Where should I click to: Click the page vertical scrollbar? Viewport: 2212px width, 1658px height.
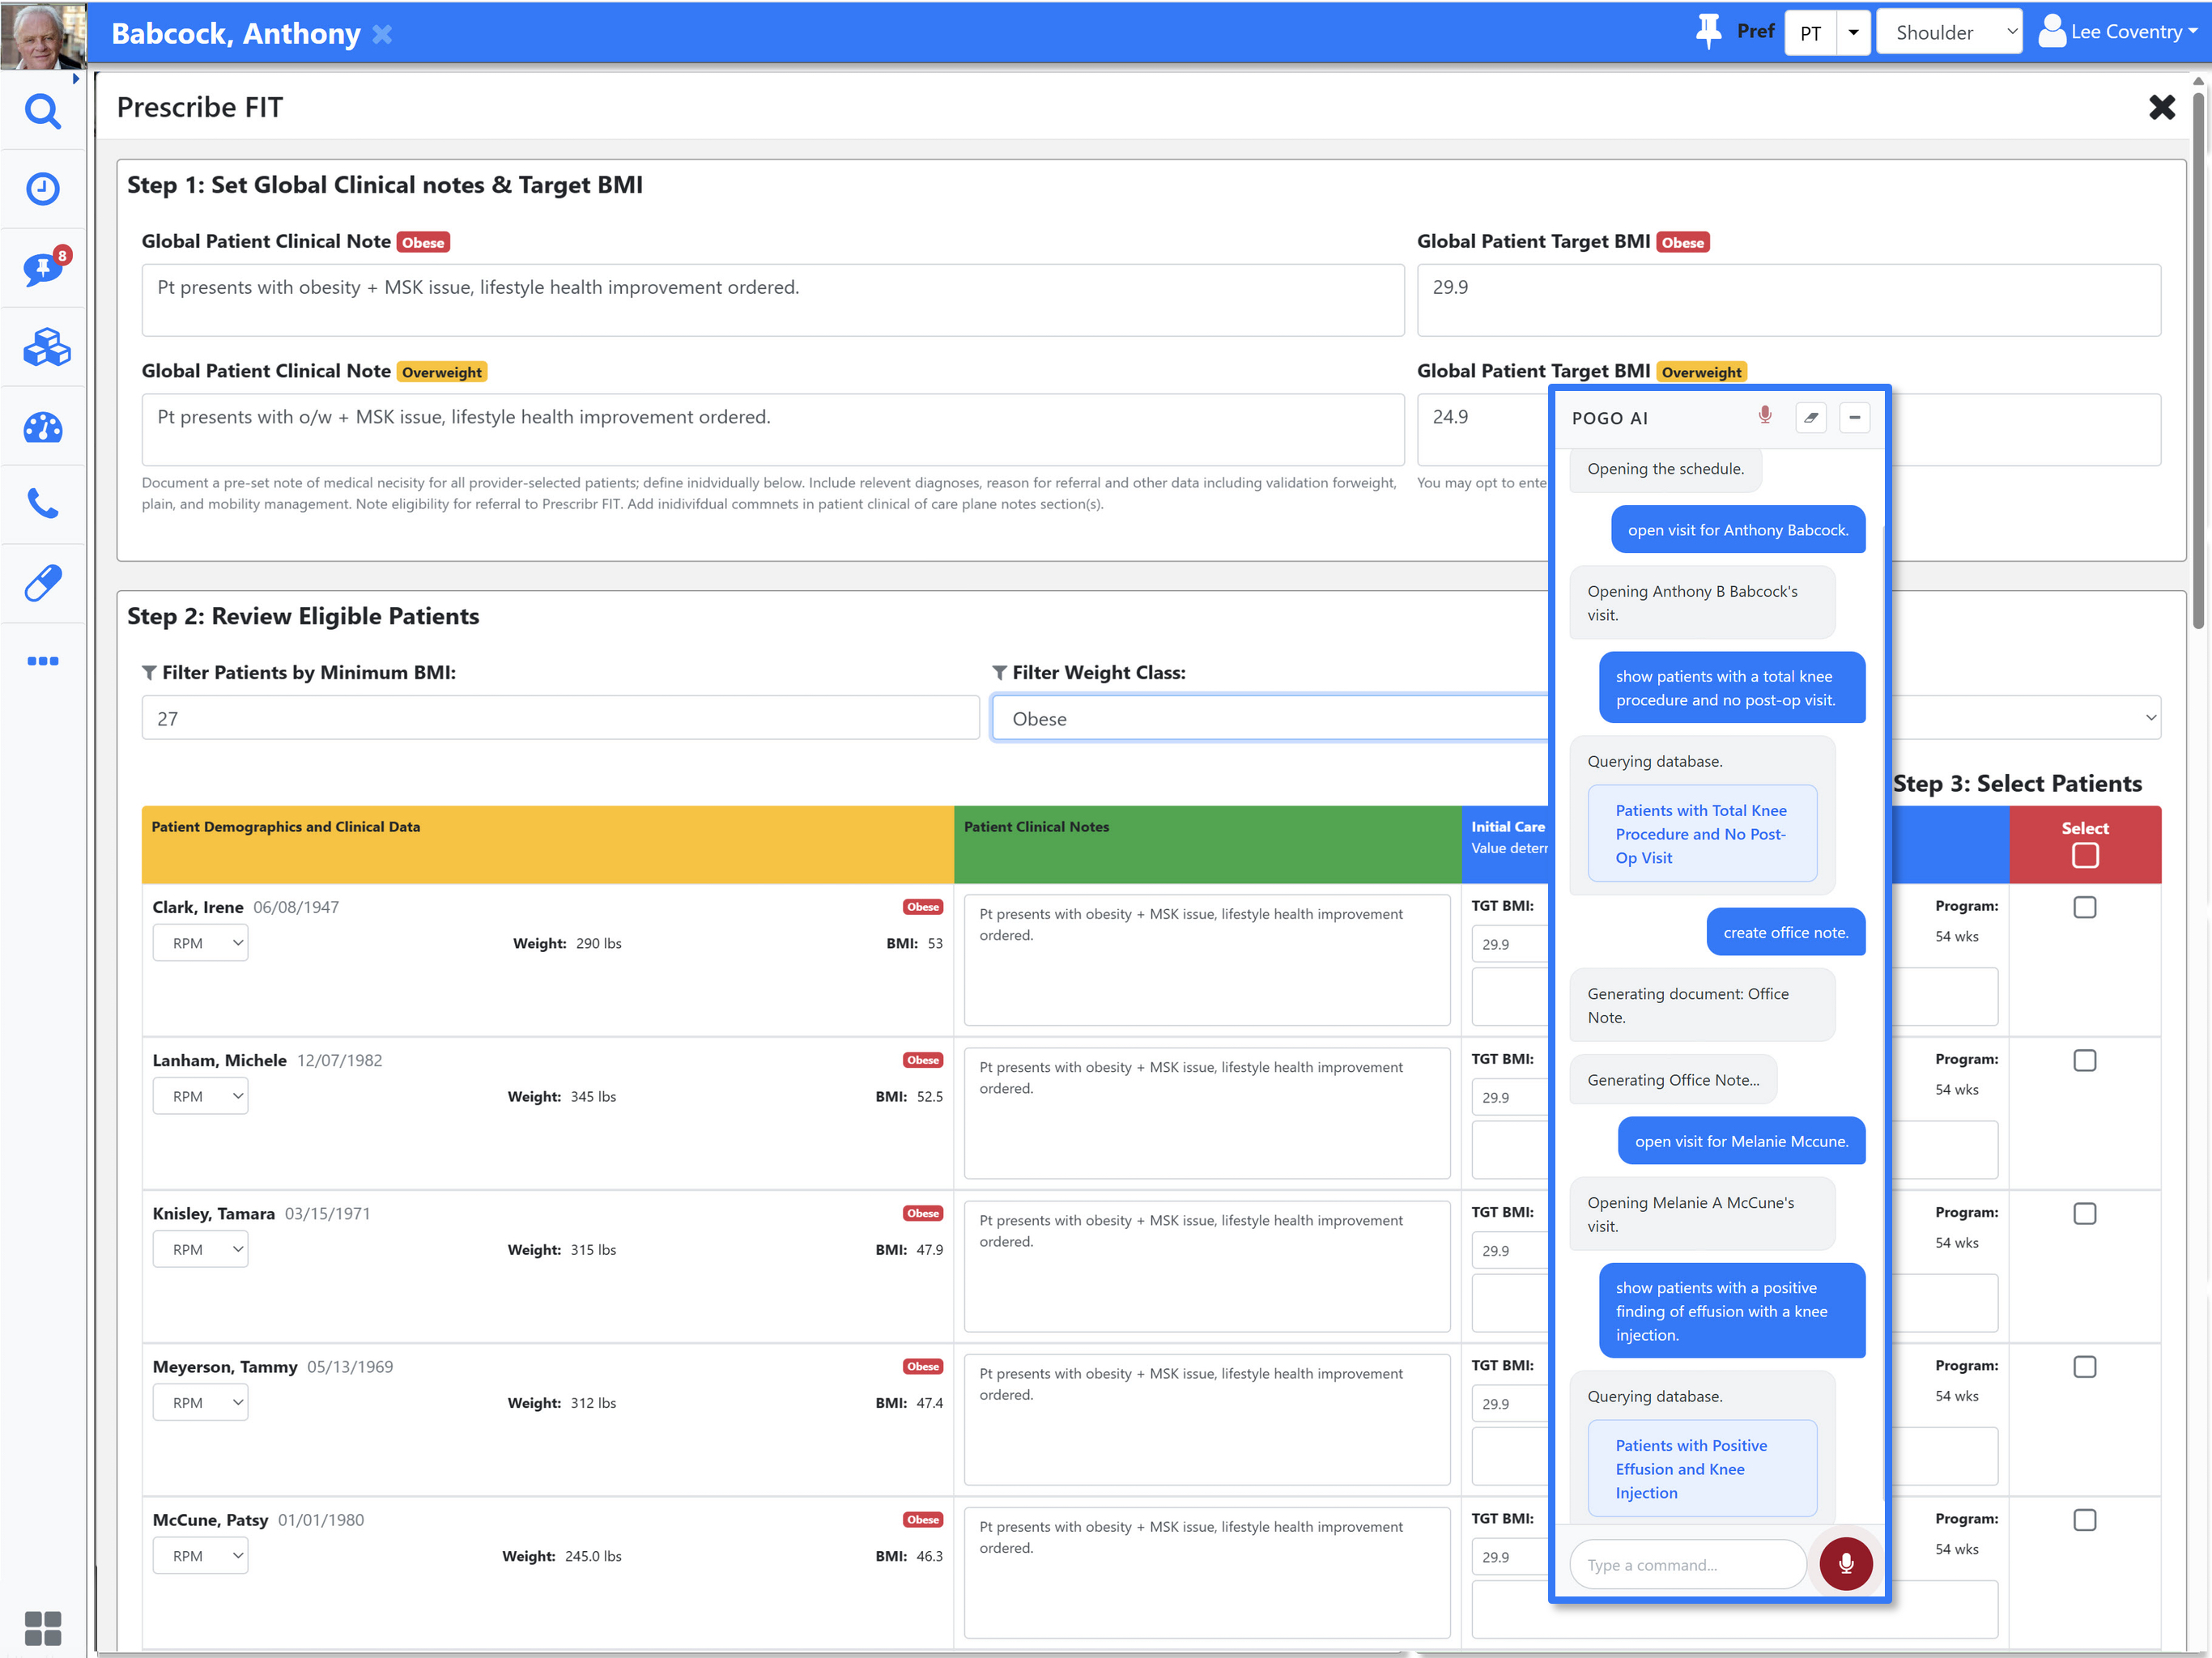pyautogui.click(x=2198, y=360)
